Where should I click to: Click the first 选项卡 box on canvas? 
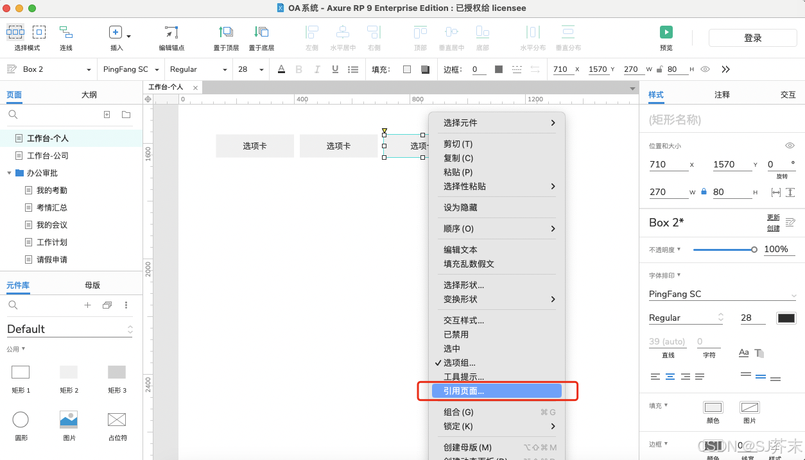255,146
